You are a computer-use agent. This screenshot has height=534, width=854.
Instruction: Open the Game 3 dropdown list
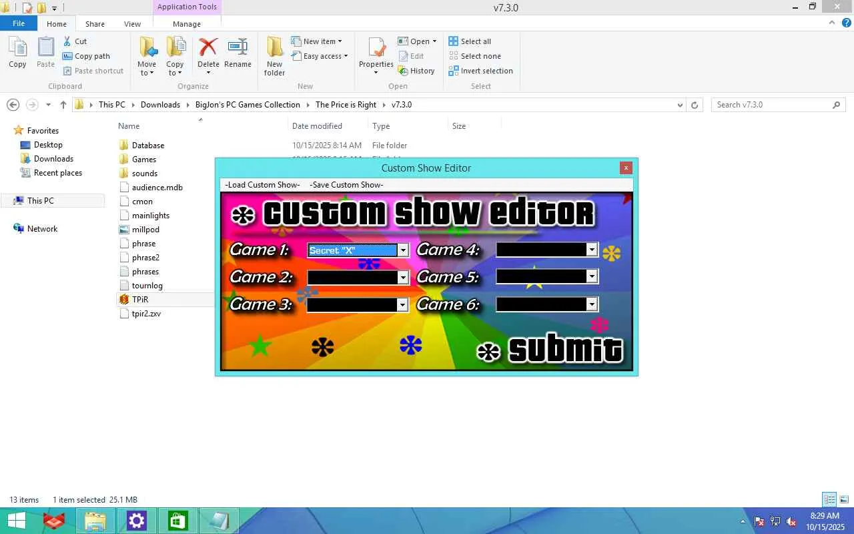(403, 304)
